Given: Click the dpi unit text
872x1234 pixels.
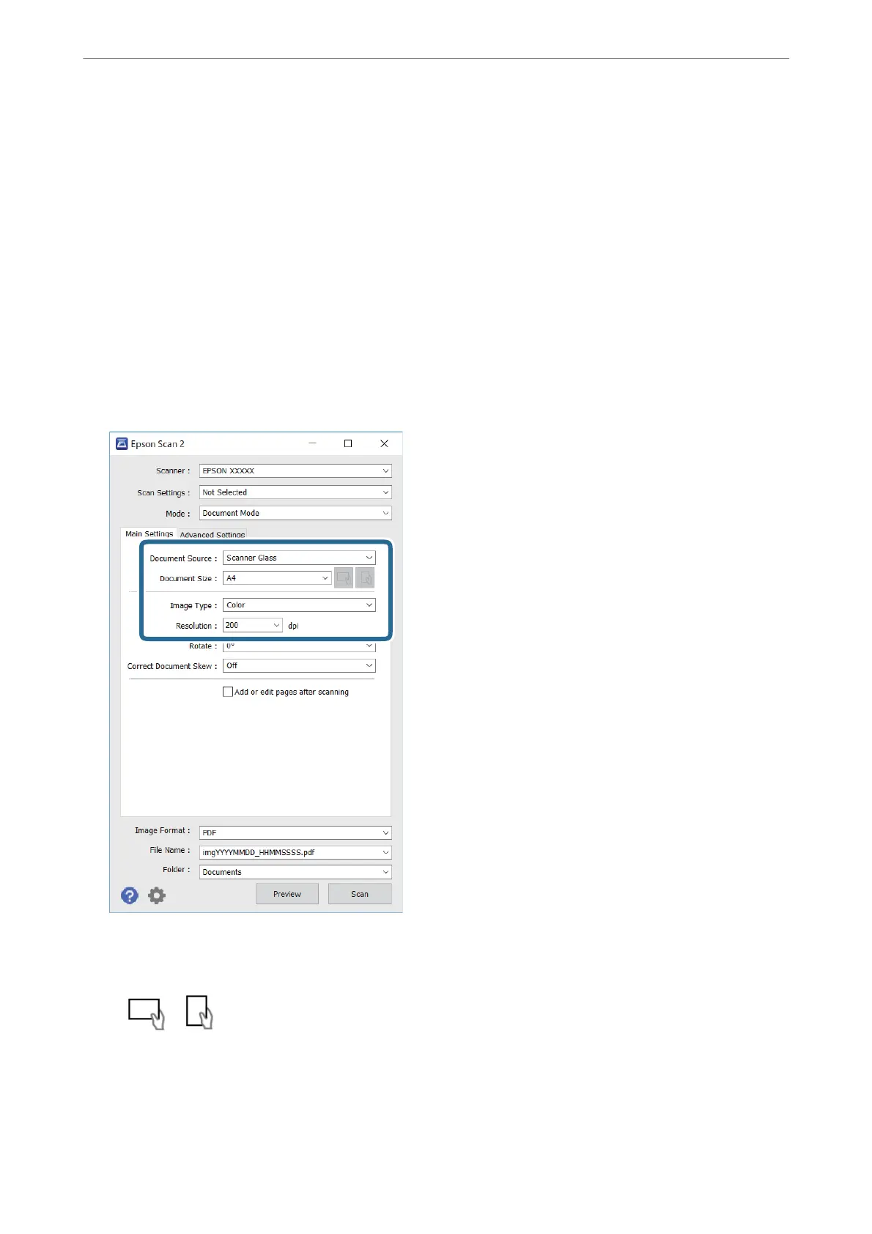Looking at the screenshot, I should pos(293,626).
